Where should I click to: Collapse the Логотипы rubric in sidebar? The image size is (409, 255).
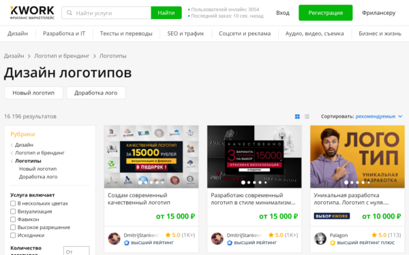12,161
